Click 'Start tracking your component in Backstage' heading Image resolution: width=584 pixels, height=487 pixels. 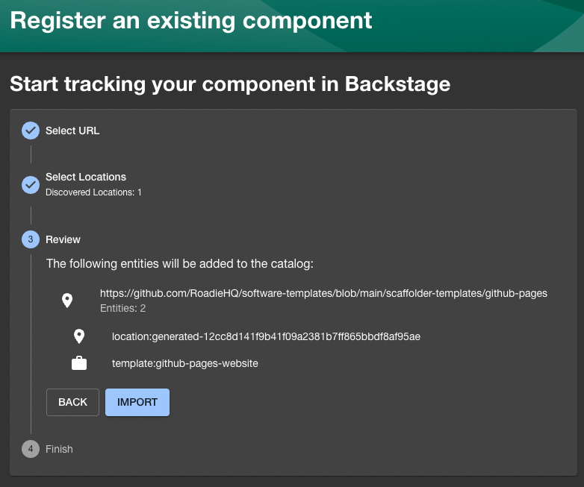(x=230, y=84)
